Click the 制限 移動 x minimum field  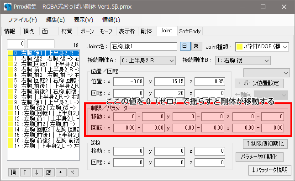tap(125, 116)
